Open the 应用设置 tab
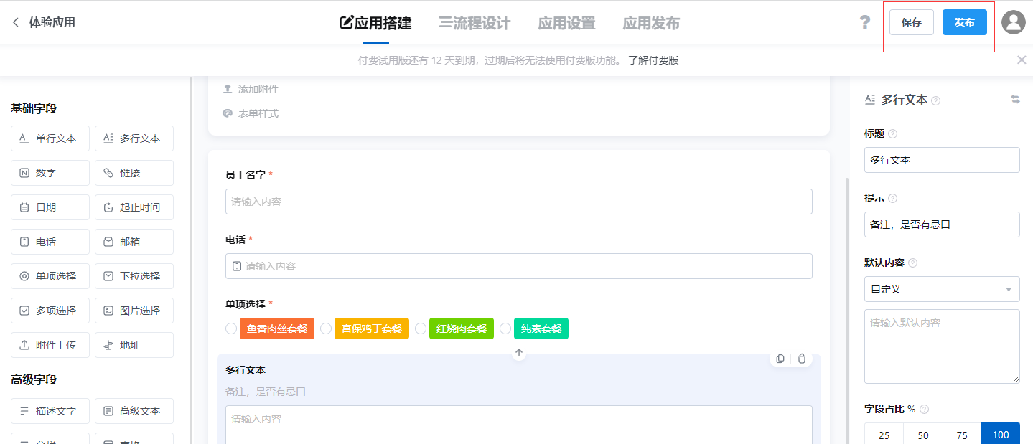This screenshot has width=1033, height=444. [x=566, y=22]
